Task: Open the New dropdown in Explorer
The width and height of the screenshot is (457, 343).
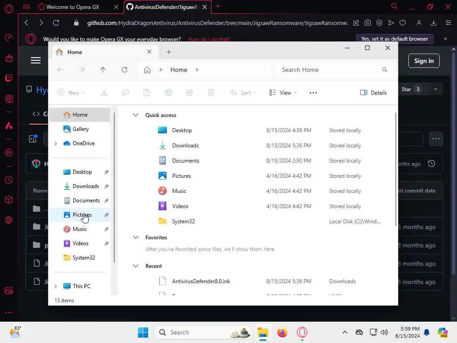Action: (71, 93)
